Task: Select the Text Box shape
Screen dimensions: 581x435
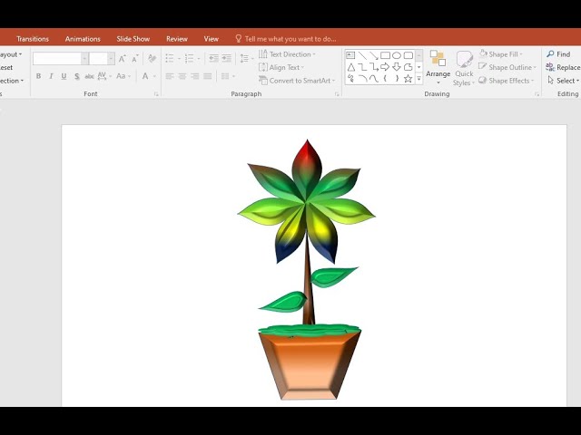Action: (350, 55)
